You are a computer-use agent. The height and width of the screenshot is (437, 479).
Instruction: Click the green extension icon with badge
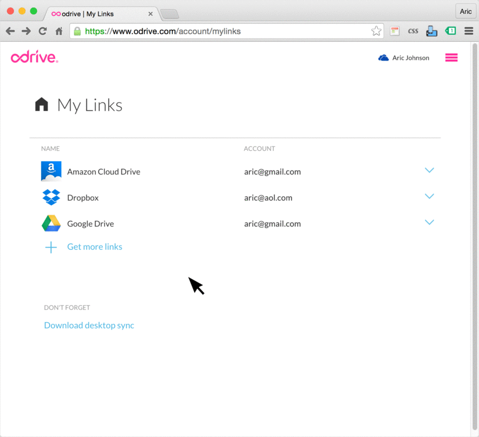450,31
